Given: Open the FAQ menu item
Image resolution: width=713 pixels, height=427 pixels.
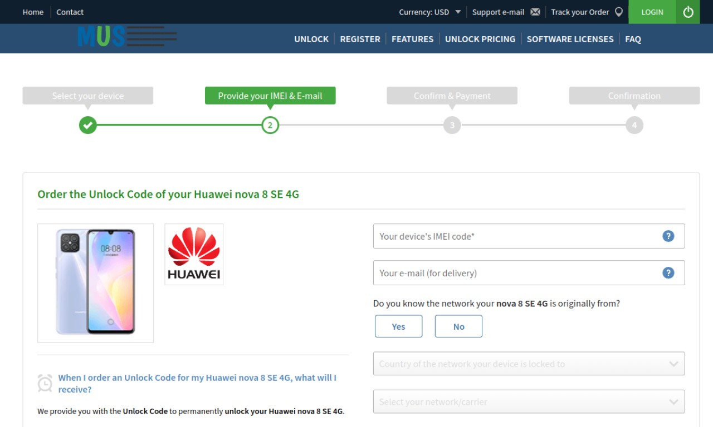Looking at the screenshot, I should pyautogui.click(x=633, y=39).
